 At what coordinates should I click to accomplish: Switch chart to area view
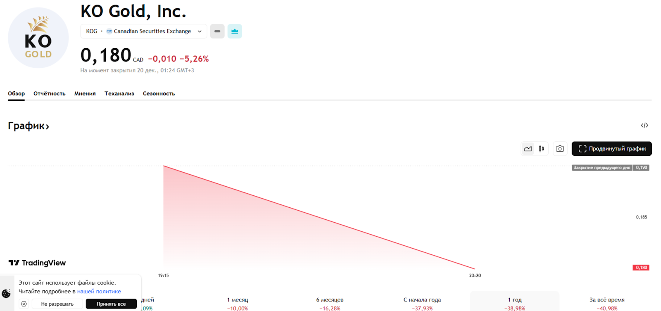point(528,149)
